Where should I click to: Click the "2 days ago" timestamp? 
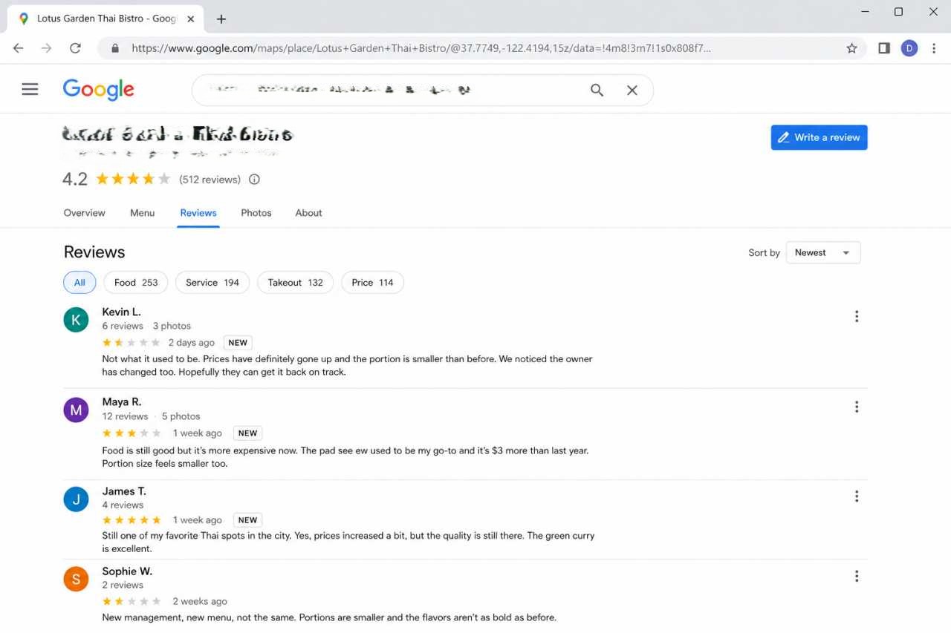[x=192, y=343]
